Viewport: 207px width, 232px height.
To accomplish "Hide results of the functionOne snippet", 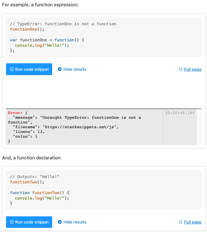I will coord(75,69).
